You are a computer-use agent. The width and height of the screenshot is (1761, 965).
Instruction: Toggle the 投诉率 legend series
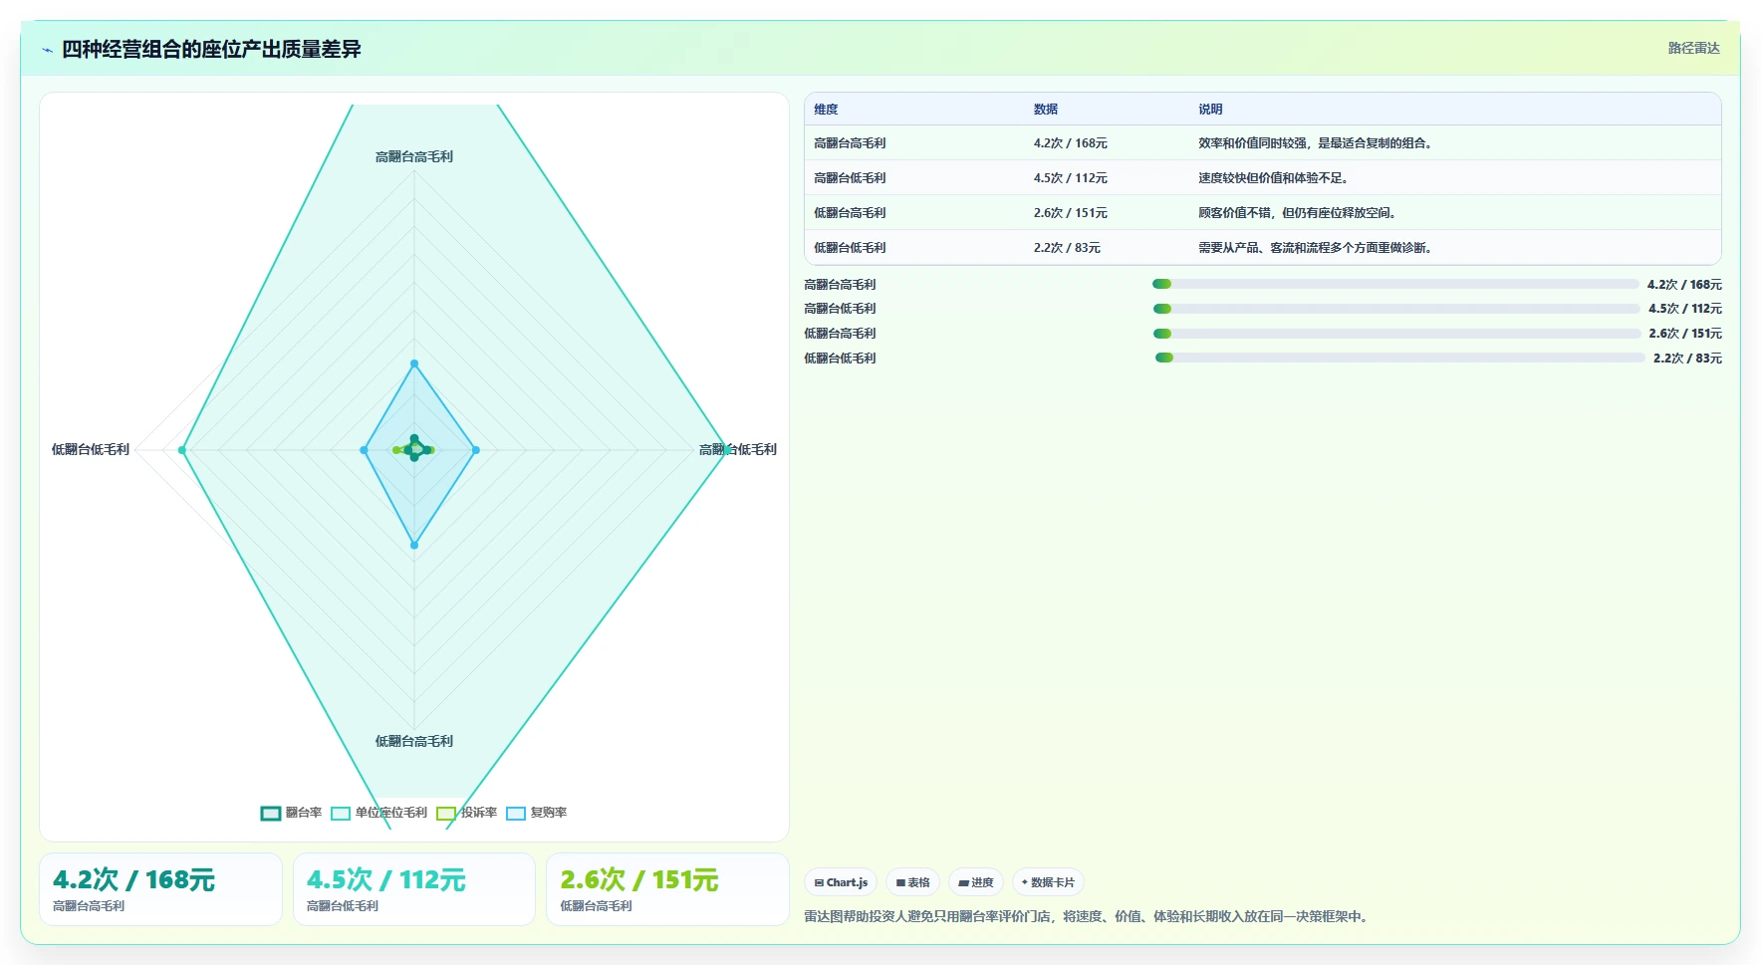click(x=466, y=813)
